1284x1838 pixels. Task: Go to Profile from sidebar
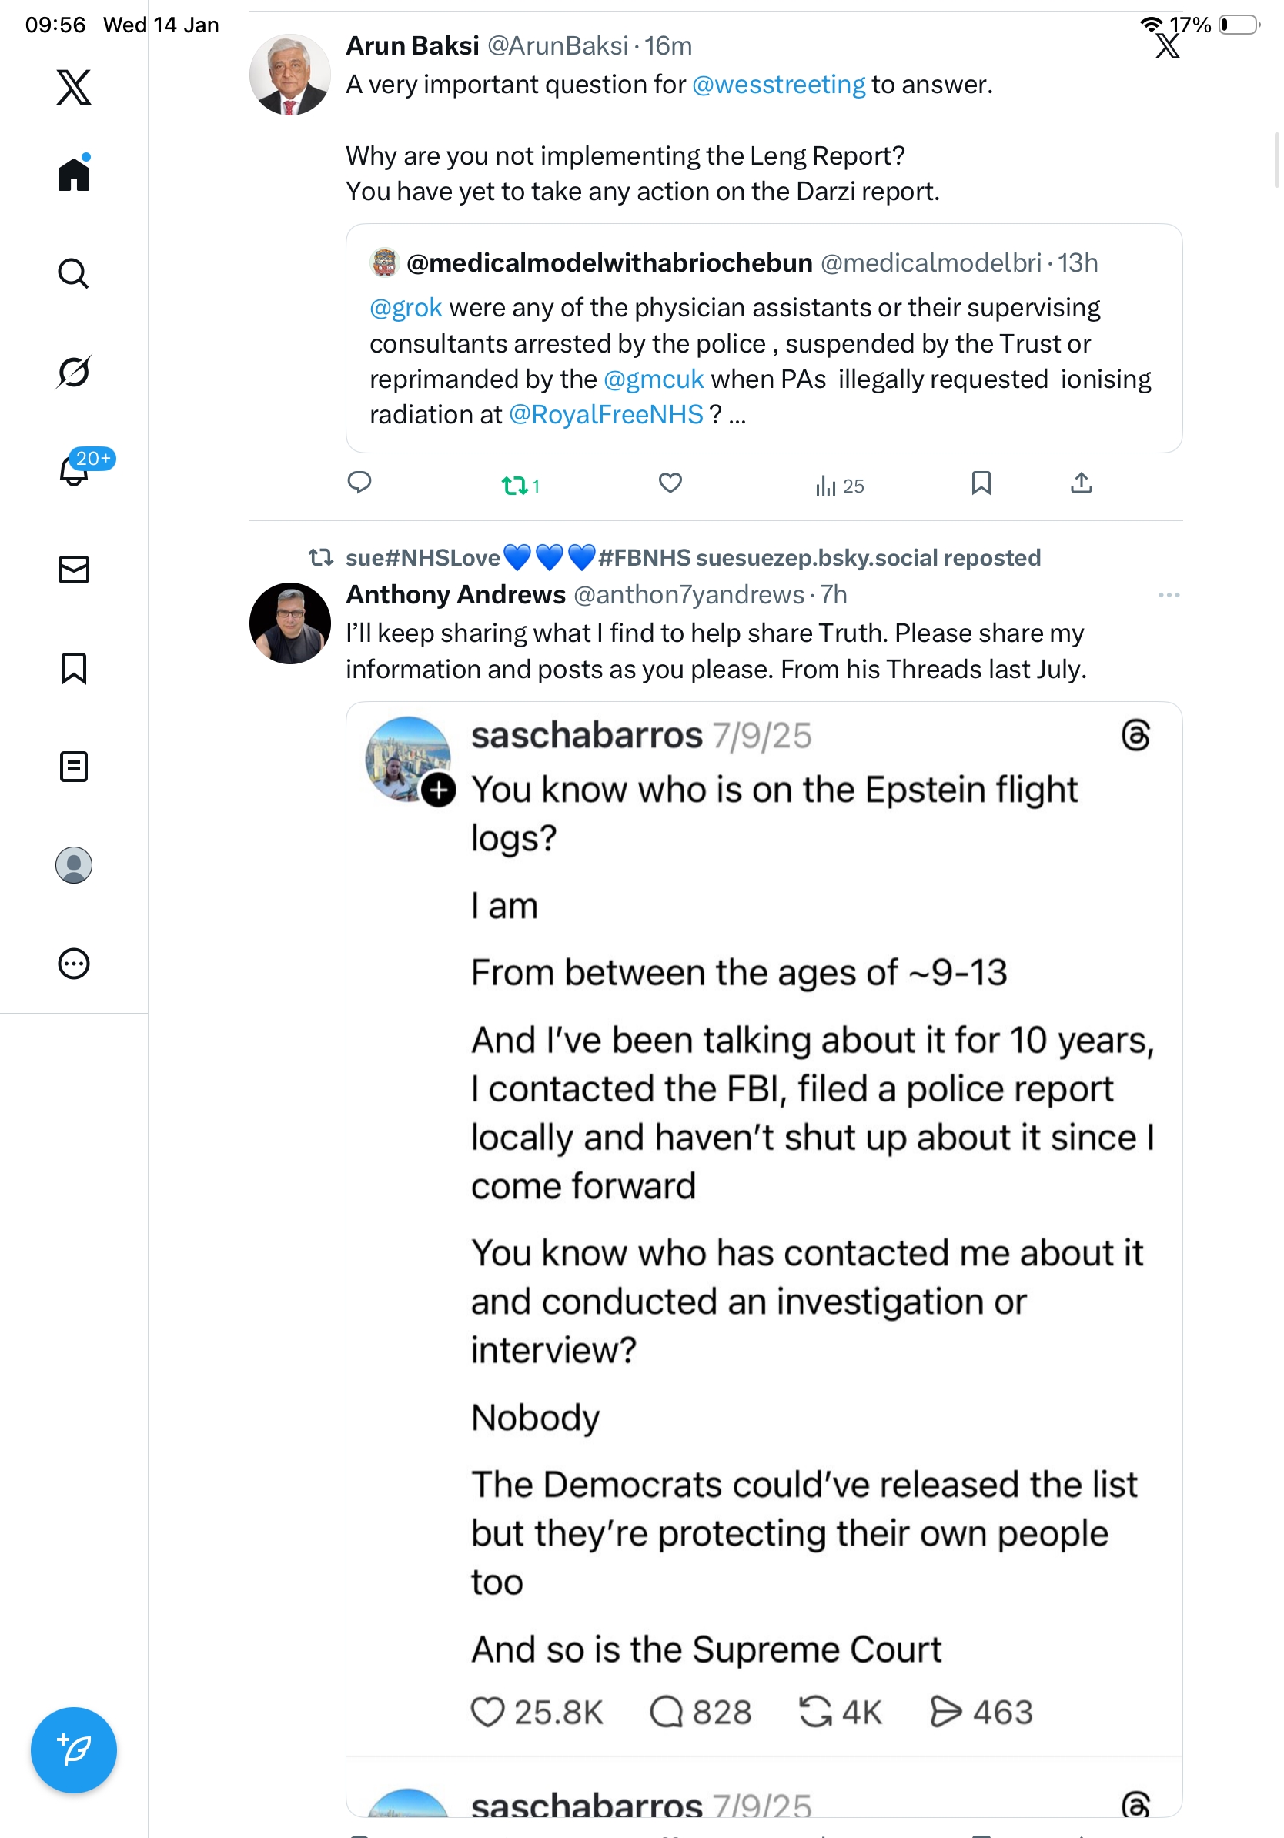(x=74, y=865)
